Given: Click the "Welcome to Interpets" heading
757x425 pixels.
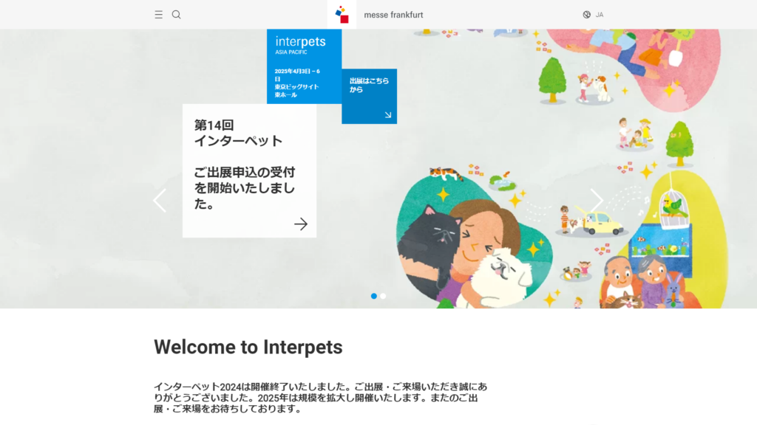Looking at the screenshot, I should coord(248,347).
